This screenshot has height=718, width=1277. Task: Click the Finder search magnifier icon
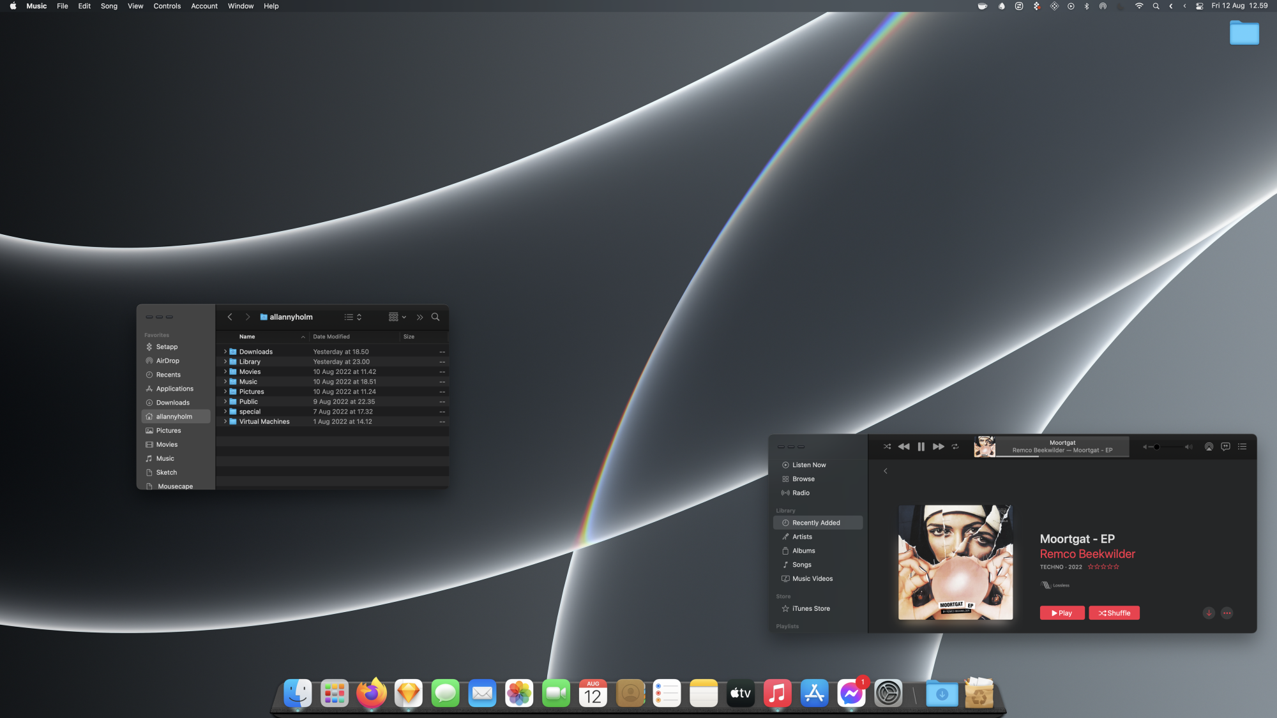pyautogui.click(x=435, y=317)
